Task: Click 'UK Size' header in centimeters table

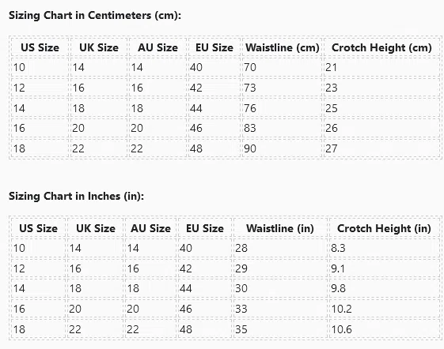Action: point(99,47)
